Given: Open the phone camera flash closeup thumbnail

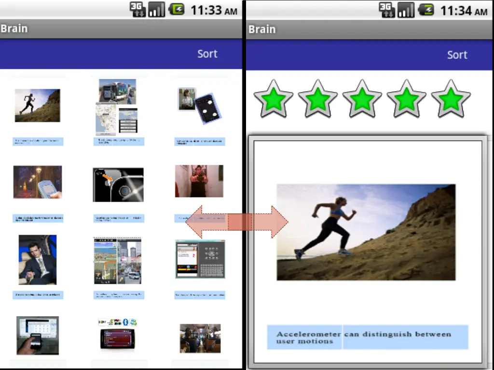Looking at the screenshot, I should (118, 185).
